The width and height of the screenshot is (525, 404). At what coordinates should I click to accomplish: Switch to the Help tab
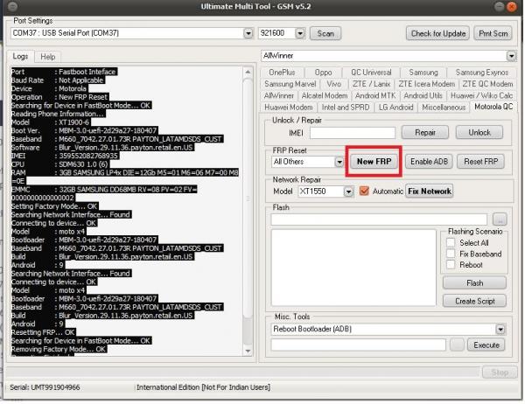(x=48, y=57)
